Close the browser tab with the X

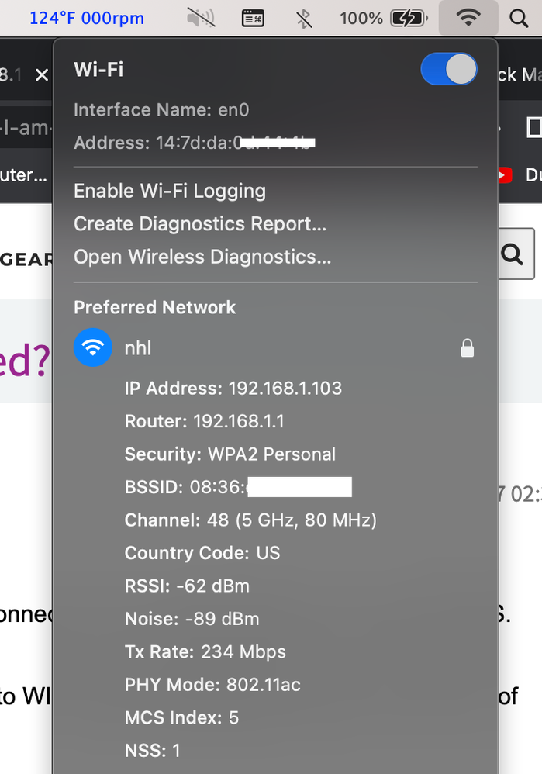[x=41, y=75]
